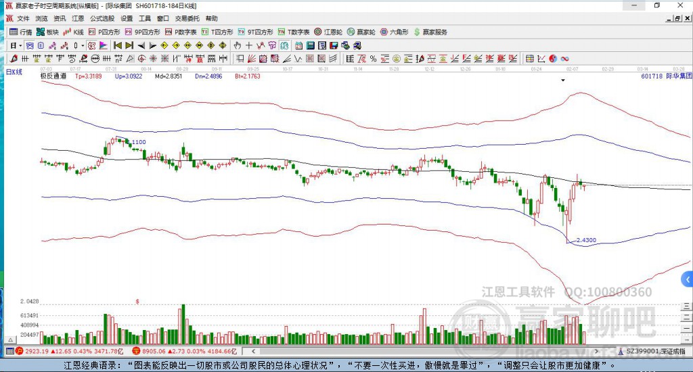Image resolution: width=693 pixels, height=372 pixels.
Task: Click the blue infinity symbol icon
Action: click(x=564, y=59)
